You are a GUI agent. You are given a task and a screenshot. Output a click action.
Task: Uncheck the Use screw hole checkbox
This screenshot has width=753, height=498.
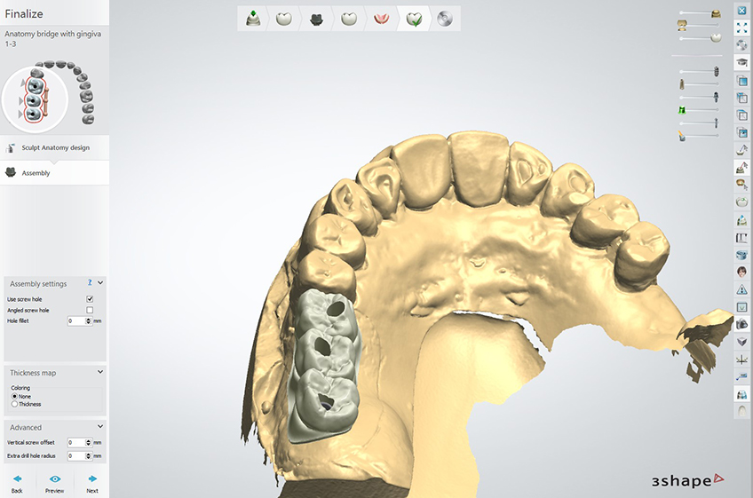90,299
